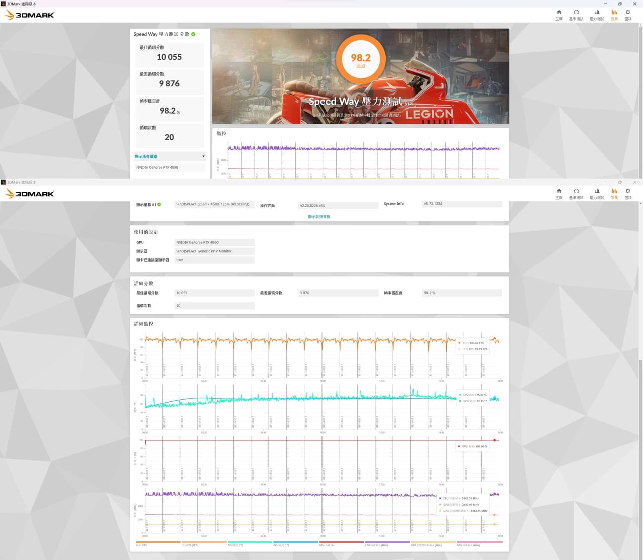The image size is (643, 560).
Task: Select orange Results icon in upper window
Action: 614,15
